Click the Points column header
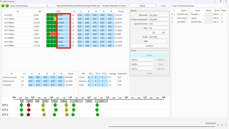Screen dimensions: 229x129 pyautogui.click(x=121, y=11)
